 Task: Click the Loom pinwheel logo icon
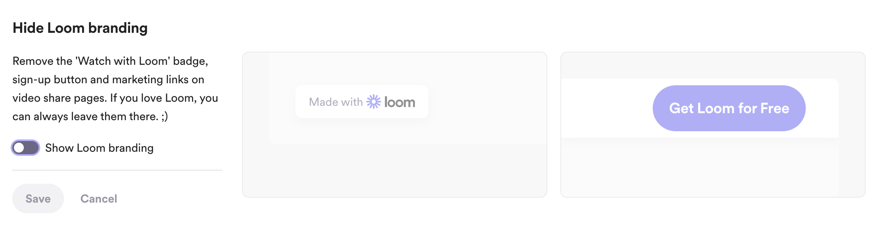[373, 102]
